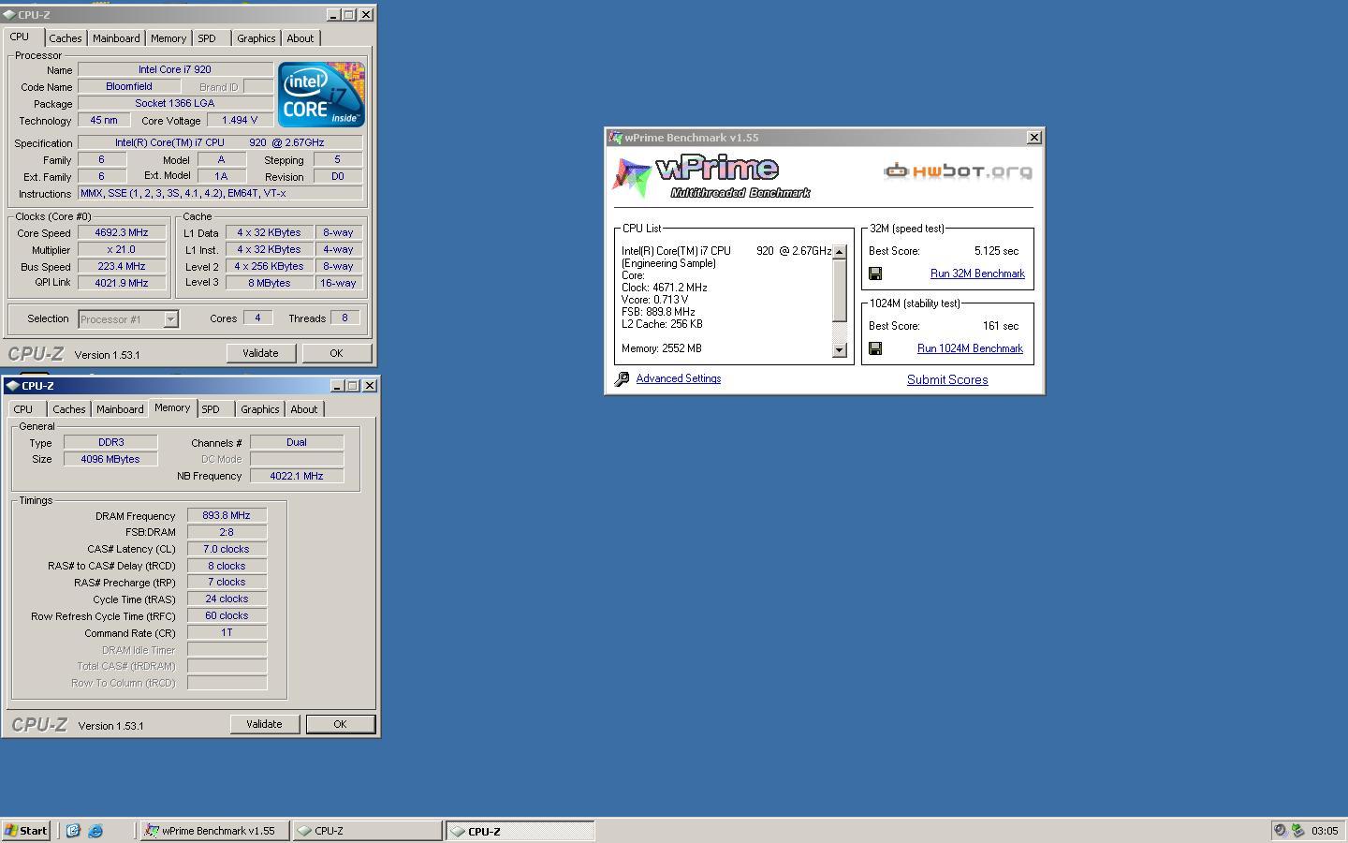Select SPD tab in the Memory tab window
The image size is (1348, 843).
coord(211,409)
